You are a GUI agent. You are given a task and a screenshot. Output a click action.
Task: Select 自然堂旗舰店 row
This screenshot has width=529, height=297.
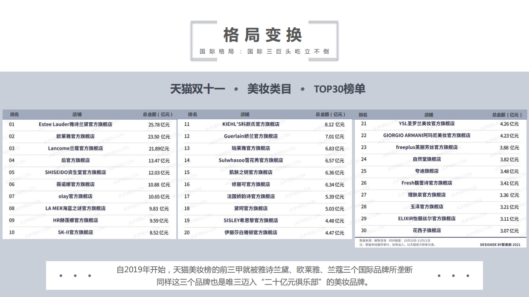[440, 159]
